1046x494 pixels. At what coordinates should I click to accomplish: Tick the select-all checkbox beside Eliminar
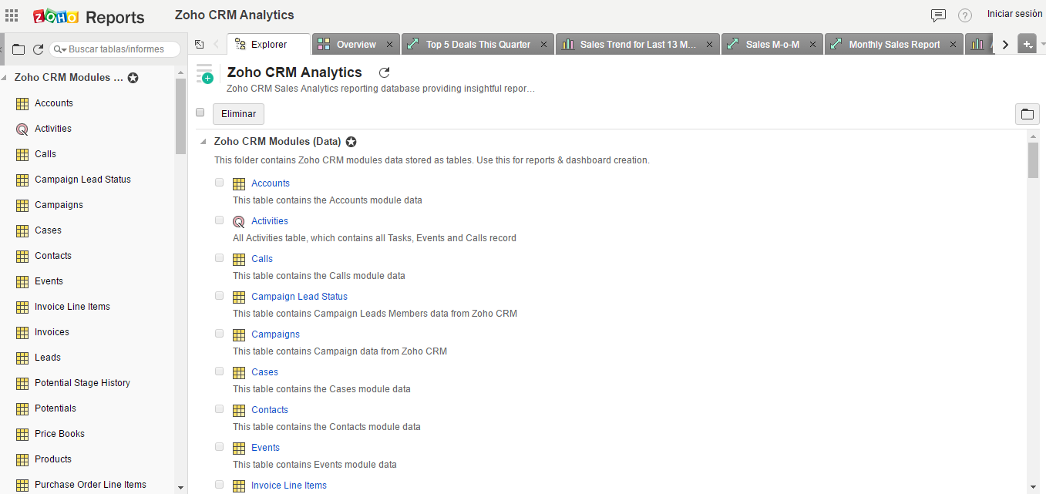click(200, 112)
